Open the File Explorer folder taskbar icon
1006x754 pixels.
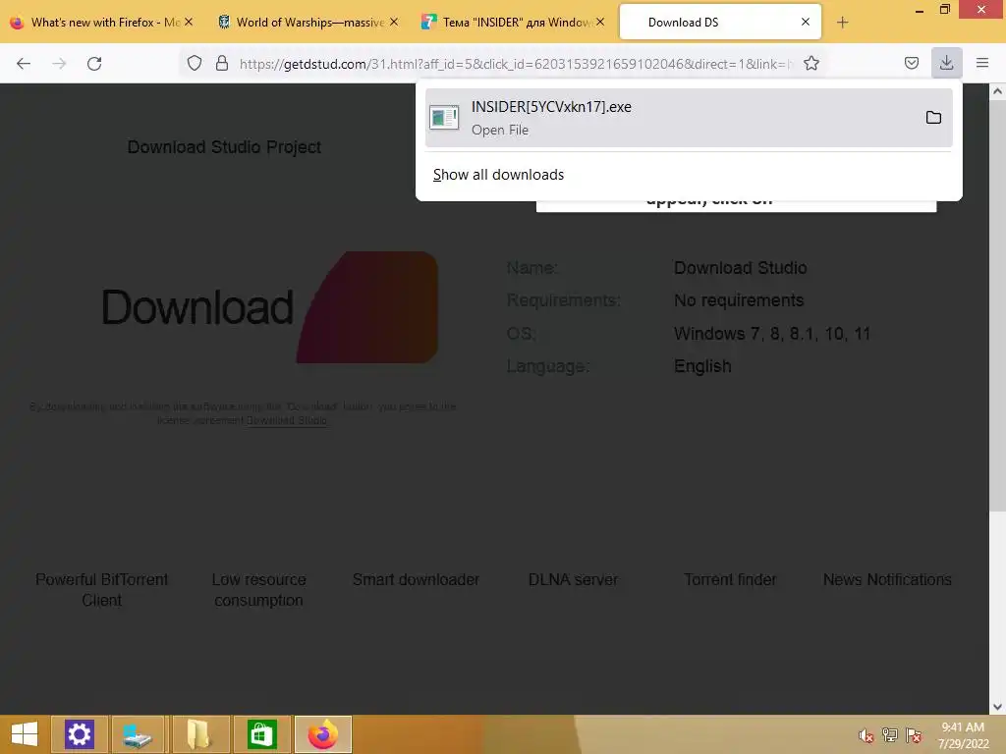click(199, 734)
